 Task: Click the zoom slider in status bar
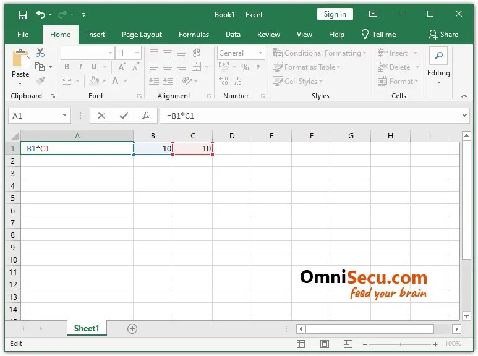400,344
